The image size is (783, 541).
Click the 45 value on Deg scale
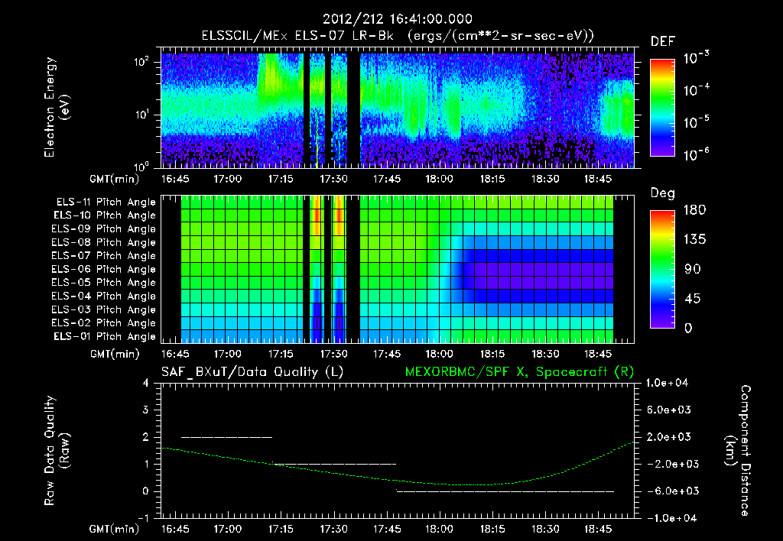click(x=693, y=299)
